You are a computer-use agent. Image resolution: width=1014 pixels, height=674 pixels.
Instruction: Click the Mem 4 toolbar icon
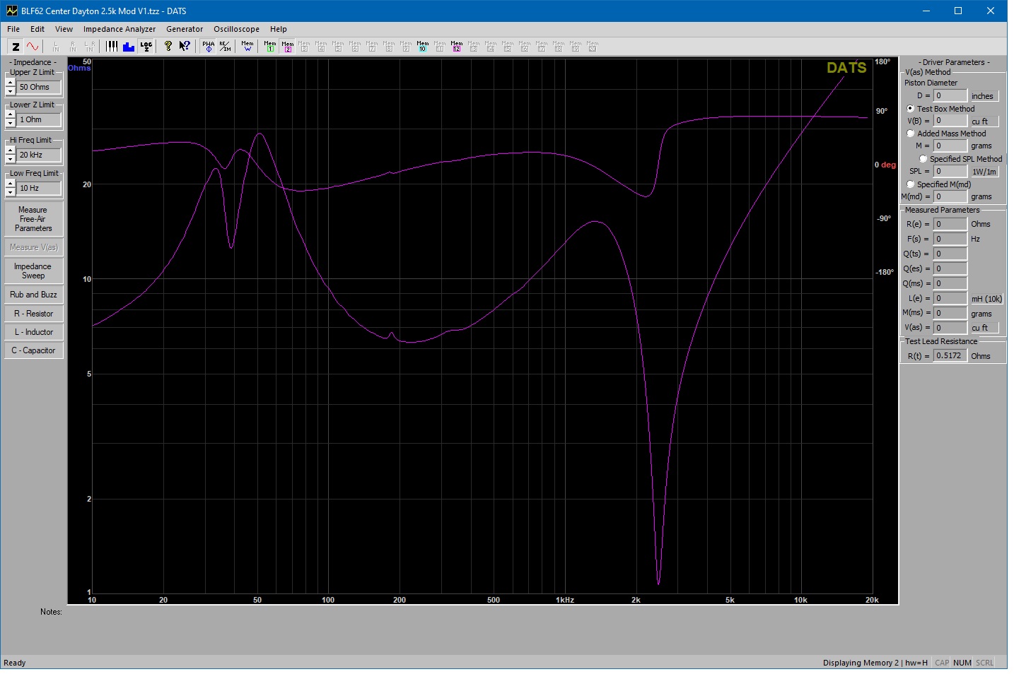(321, 47)
